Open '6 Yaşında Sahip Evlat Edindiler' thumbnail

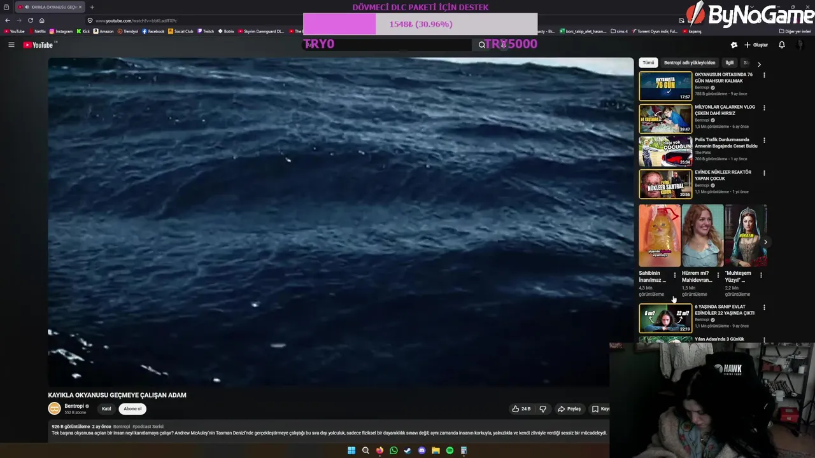665,318
